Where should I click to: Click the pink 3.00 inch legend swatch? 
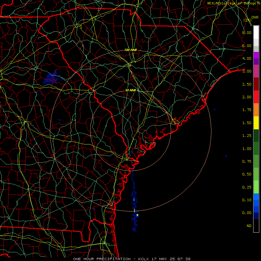click(x=256, y=71)
